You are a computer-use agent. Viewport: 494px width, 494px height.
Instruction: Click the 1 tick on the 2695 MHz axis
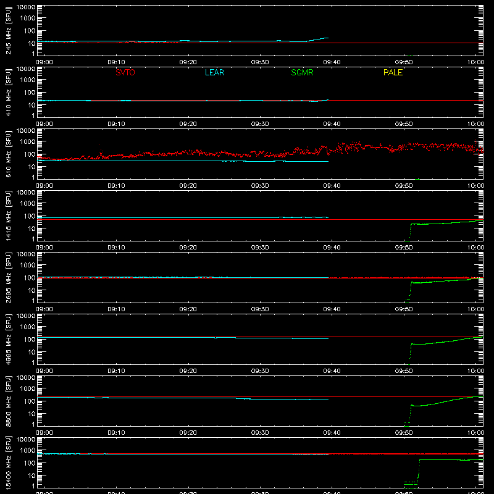pos(33,301)
